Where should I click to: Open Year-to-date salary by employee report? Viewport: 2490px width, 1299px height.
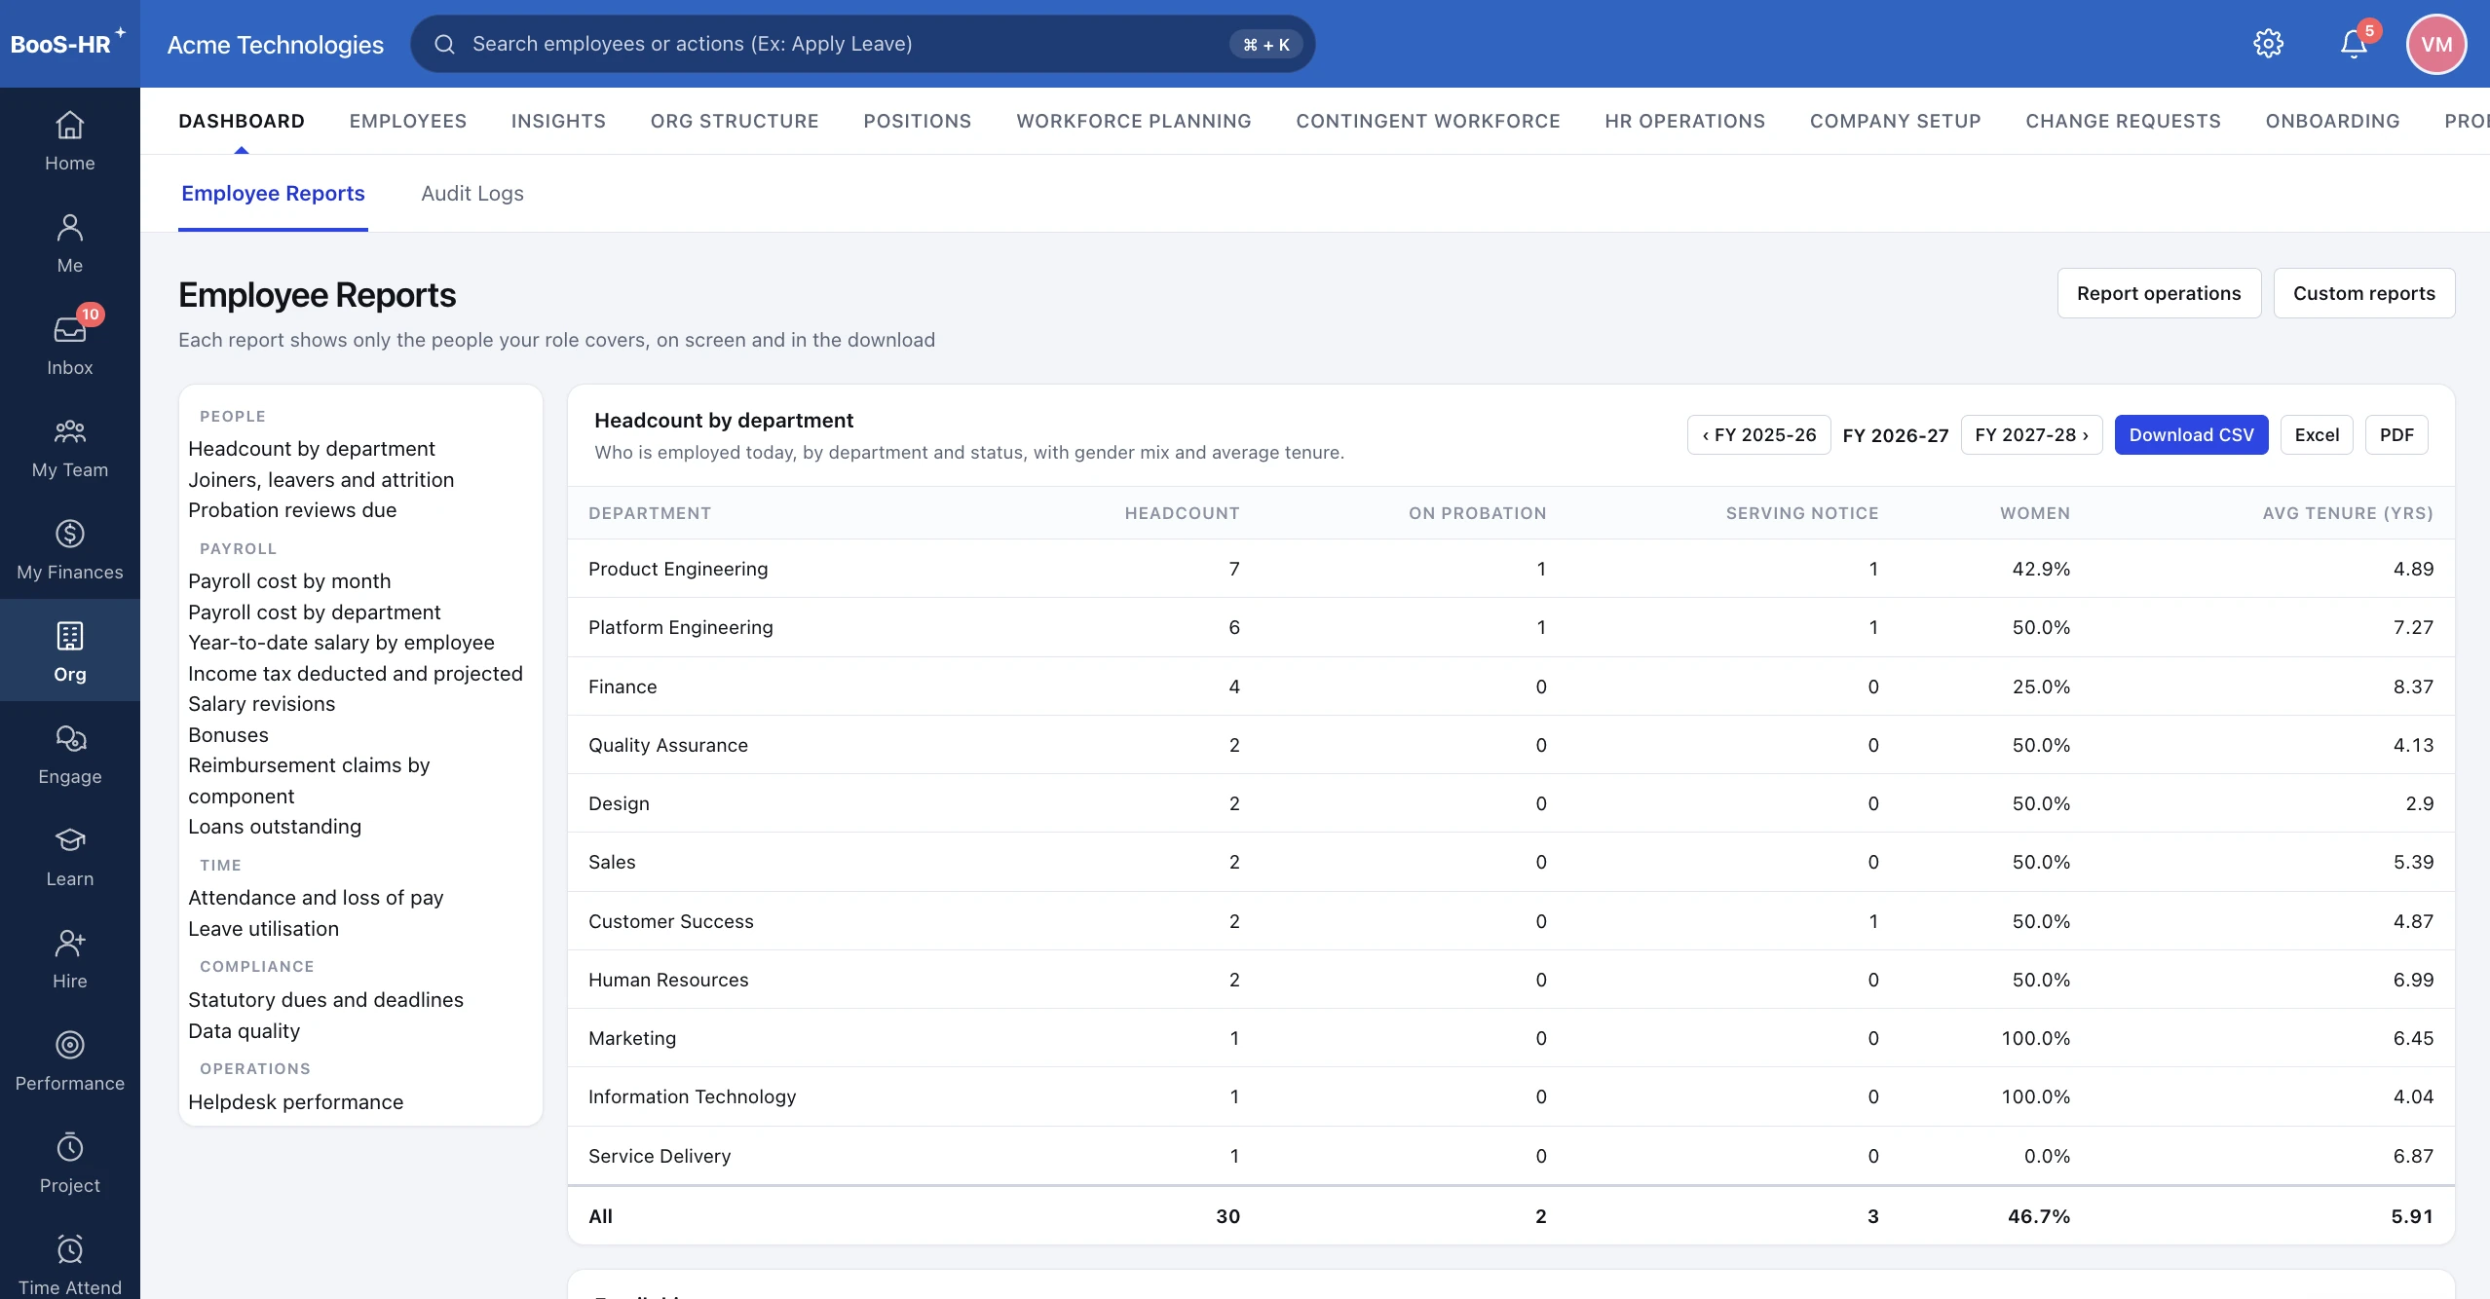click(x=341, y=643)
